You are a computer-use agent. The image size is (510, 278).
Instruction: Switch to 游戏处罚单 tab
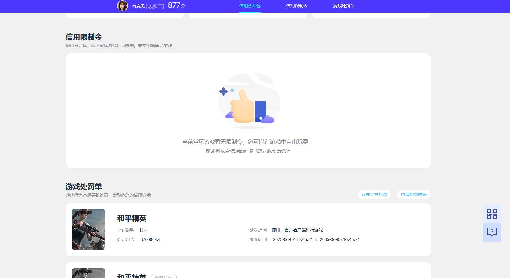(x=344, y=6)
